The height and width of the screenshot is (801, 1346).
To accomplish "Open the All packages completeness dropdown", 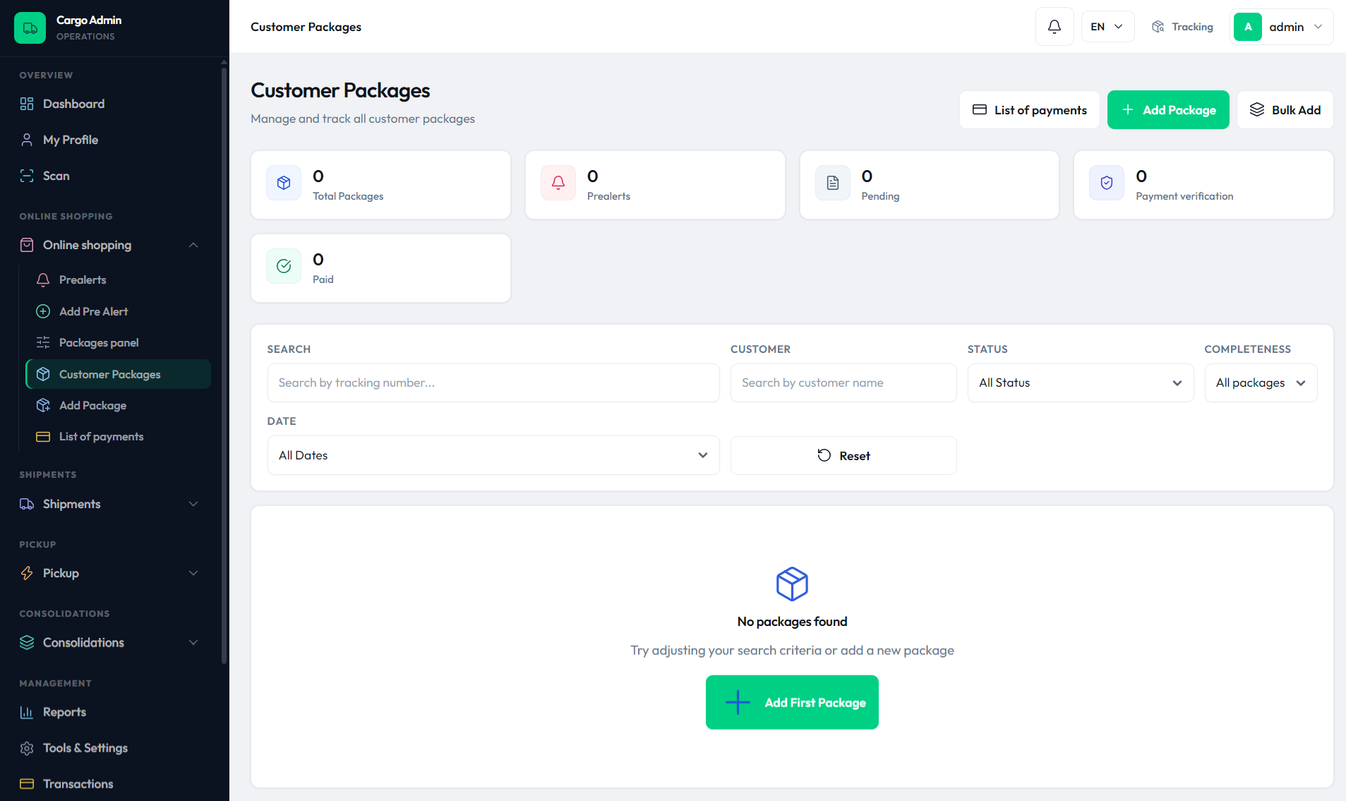I will pos(1261,383).
